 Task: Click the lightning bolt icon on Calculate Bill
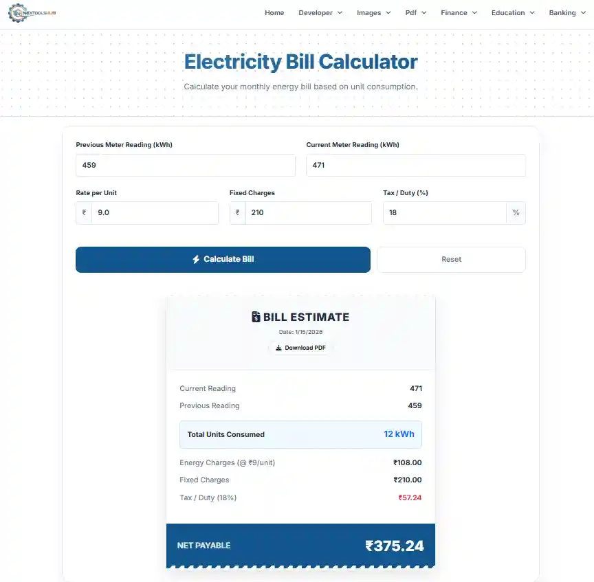click(x=196, y=260)
